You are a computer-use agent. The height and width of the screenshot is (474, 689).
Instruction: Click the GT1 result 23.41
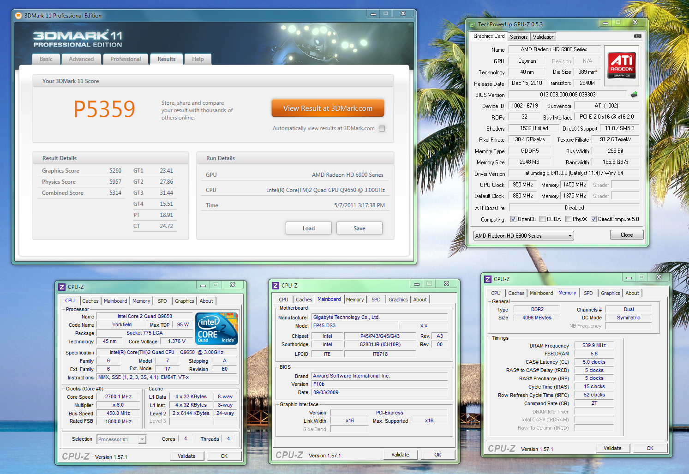click(x=166, y=171)
